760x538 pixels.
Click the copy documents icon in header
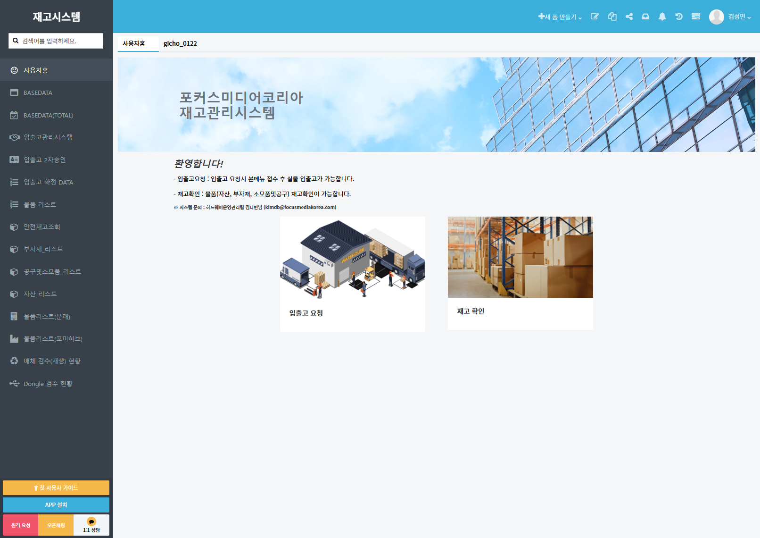612,17
